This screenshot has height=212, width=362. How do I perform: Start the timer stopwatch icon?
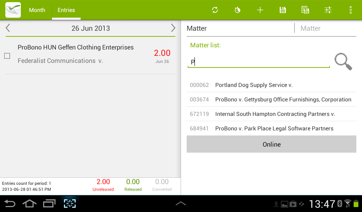[237, 10]
